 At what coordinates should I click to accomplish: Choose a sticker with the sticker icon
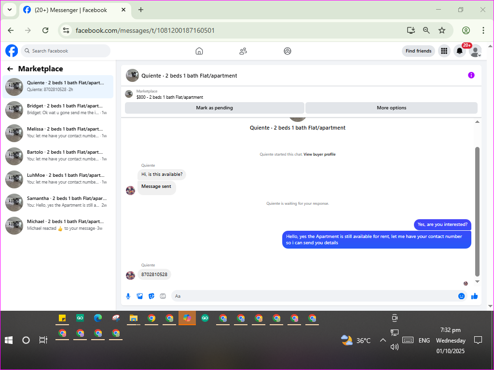pos(151,296)
